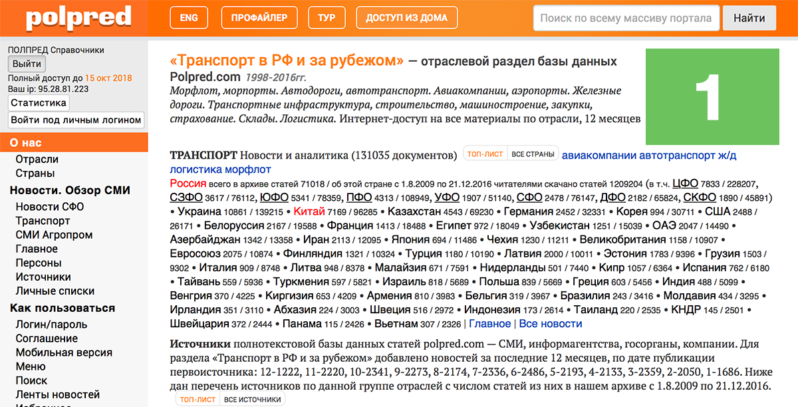Open Источники in the sidebar menu

click(x=43, y=277)
